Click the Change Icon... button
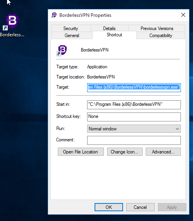This screenshot has width=193, height=221. 125,152
